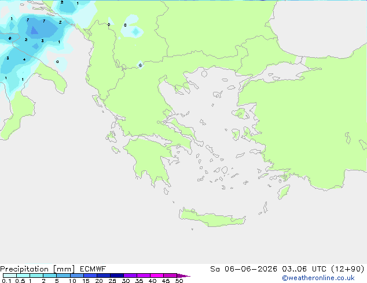This screenshot has width=367, height=283.
Task: Click the '25' legend tick label
Action: point(112,281)
